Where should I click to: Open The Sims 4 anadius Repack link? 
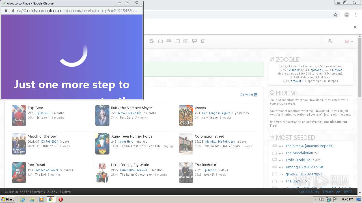coord(309,146)
